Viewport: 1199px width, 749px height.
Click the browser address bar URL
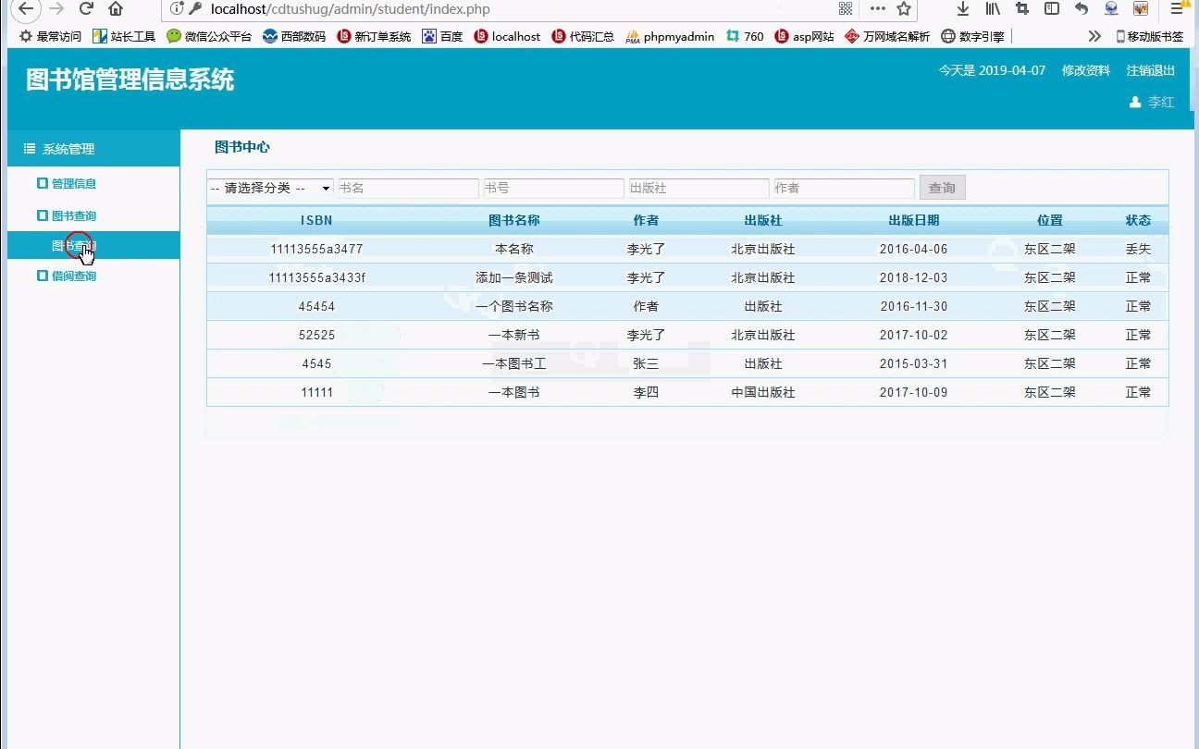351,9
